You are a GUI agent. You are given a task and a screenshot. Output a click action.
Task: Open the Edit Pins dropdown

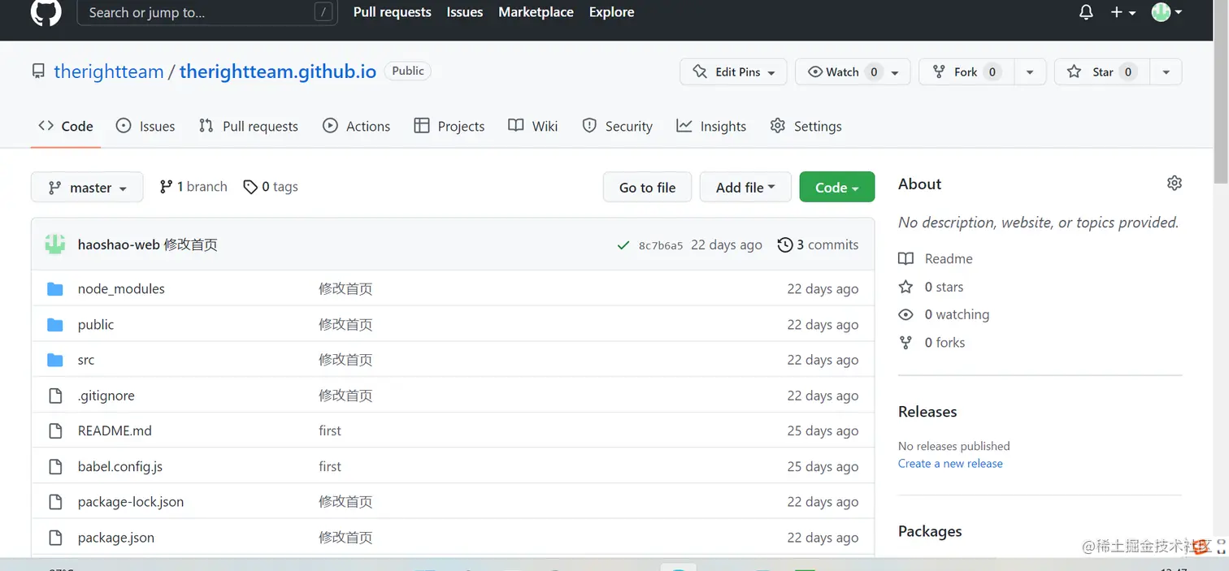click(x=733, y=71)
